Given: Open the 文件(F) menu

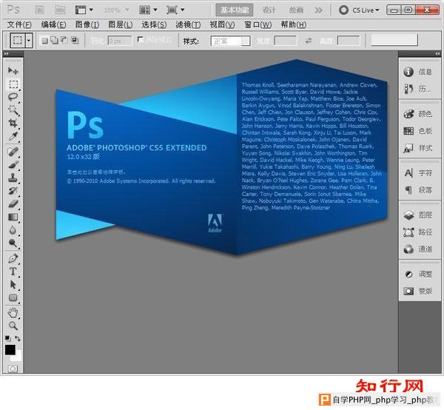Looking at the screenshot, I should coord(19,24).
